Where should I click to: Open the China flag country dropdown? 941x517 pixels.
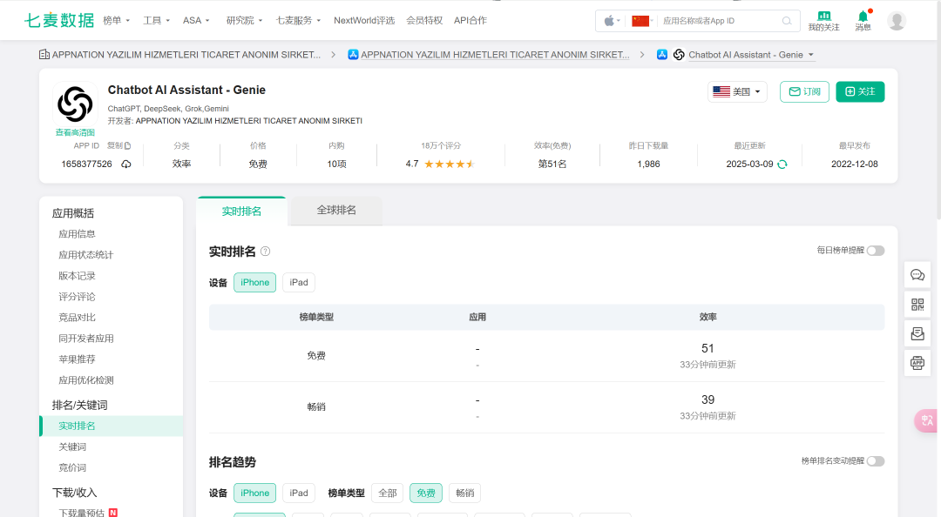(x=642, y=21)
